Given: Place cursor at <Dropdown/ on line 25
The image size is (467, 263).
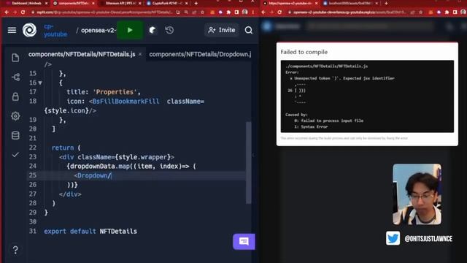Looking at the screenshot, I should [93, 175].
